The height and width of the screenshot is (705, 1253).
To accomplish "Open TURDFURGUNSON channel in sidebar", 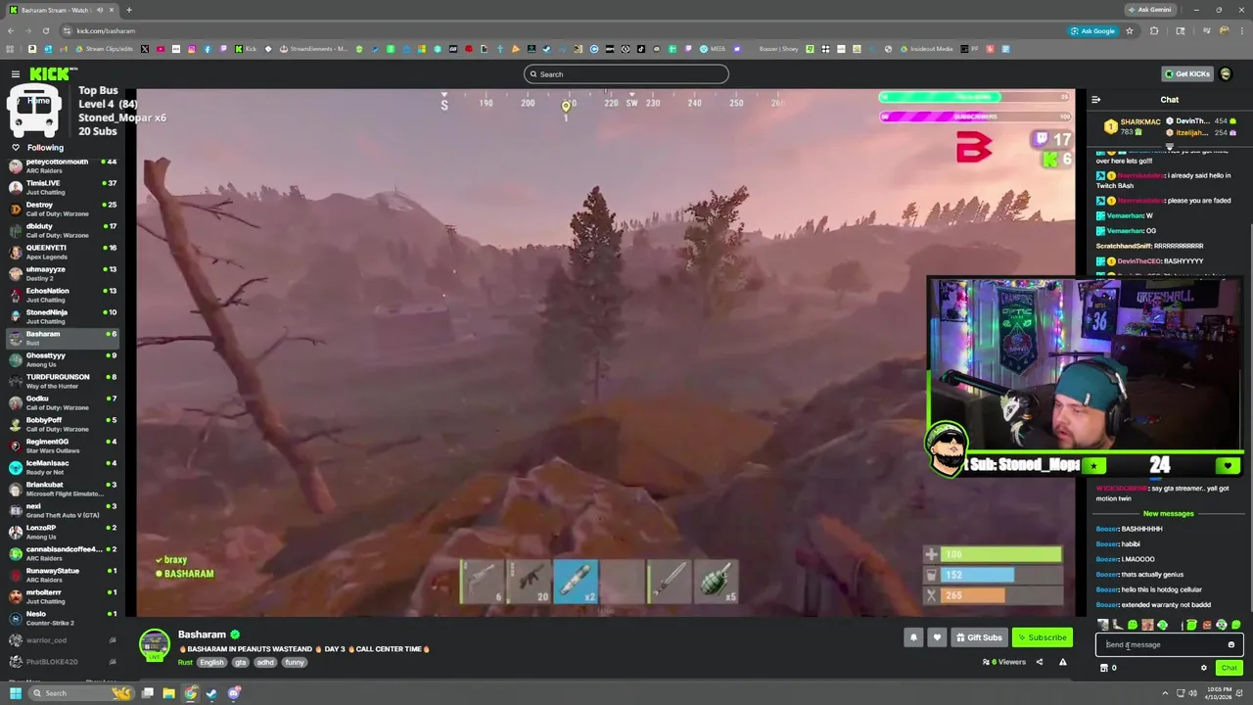I will (x=62, y=381).
